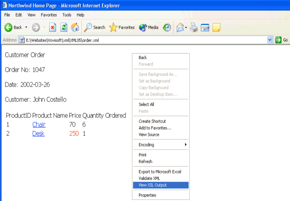
Task: Click the address bar URL field
Action: [140, 40]
